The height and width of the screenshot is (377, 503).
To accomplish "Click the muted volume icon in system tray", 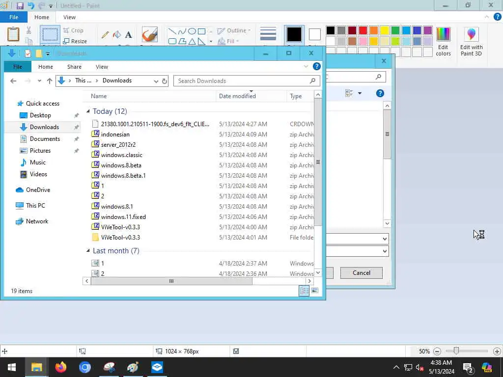I will 420,368.
